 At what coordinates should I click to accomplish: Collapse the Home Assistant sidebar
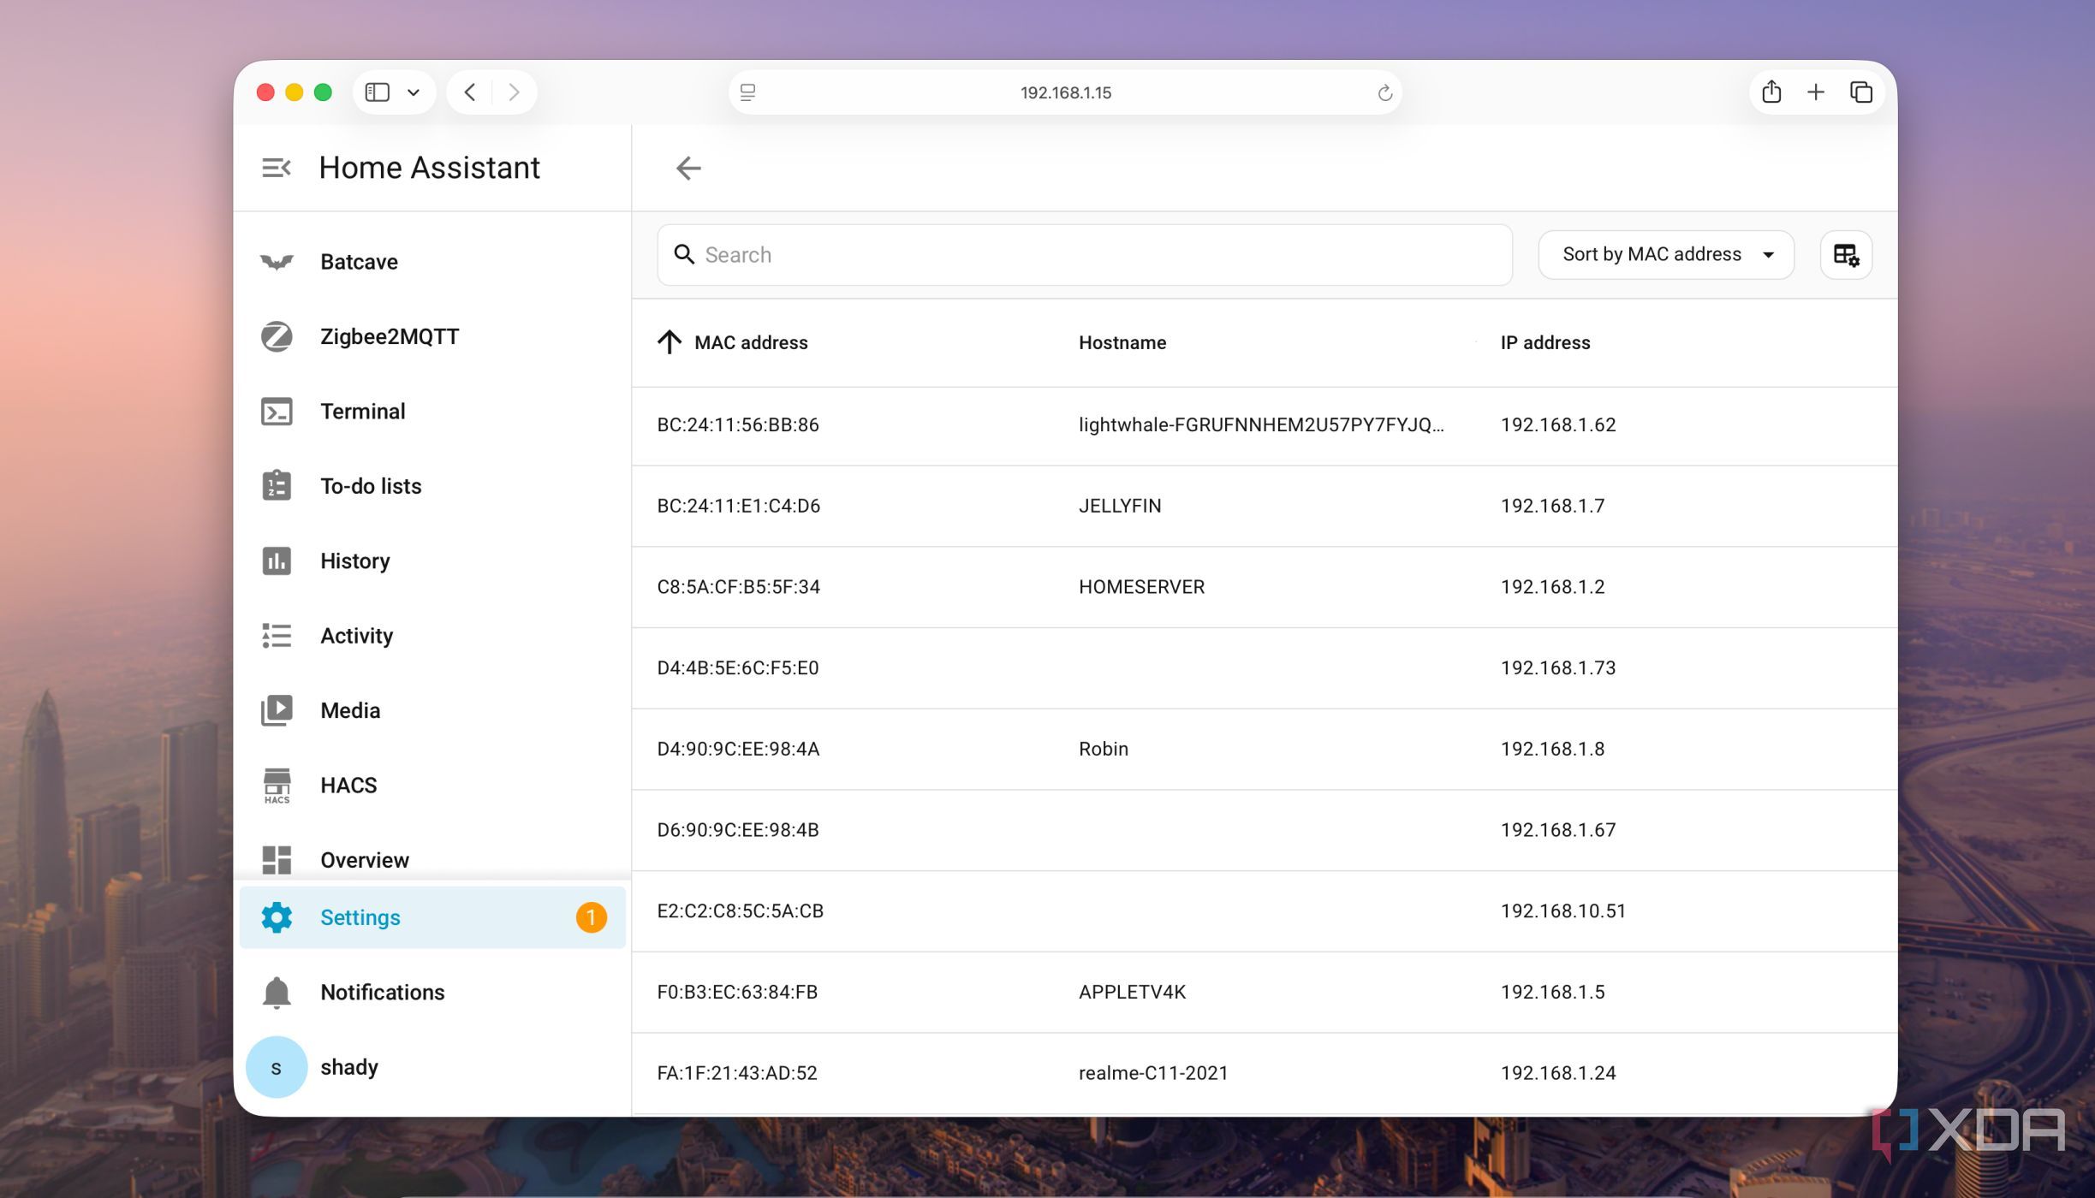[x=277, y=168]
